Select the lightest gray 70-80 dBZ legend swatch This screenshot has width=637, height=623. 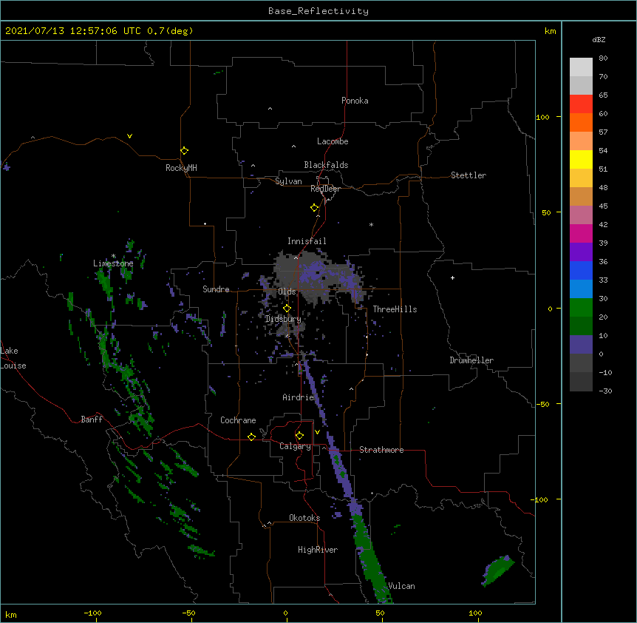[581, 67]
